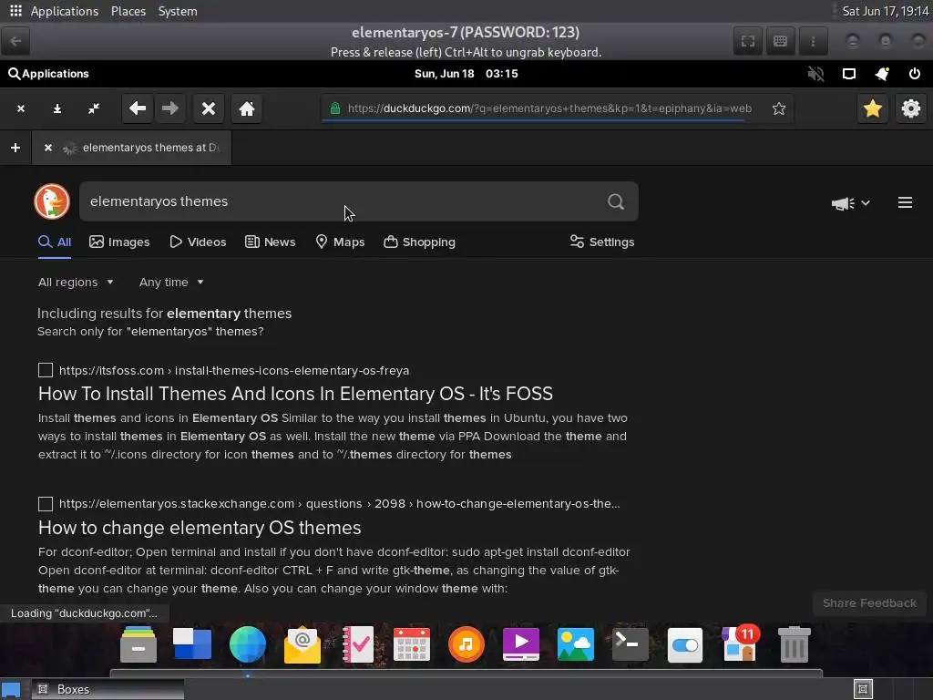Open the Boxes three-dot menu
Screen dimensions: 933x700
click(813, 41)
